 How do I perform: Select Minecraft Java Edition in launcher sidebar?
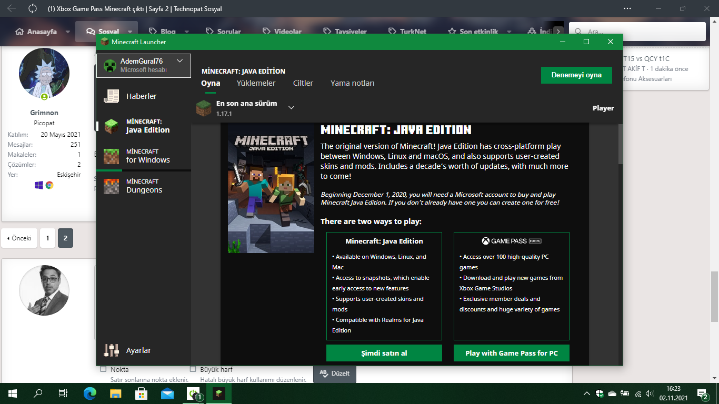(x=143, y=126)
